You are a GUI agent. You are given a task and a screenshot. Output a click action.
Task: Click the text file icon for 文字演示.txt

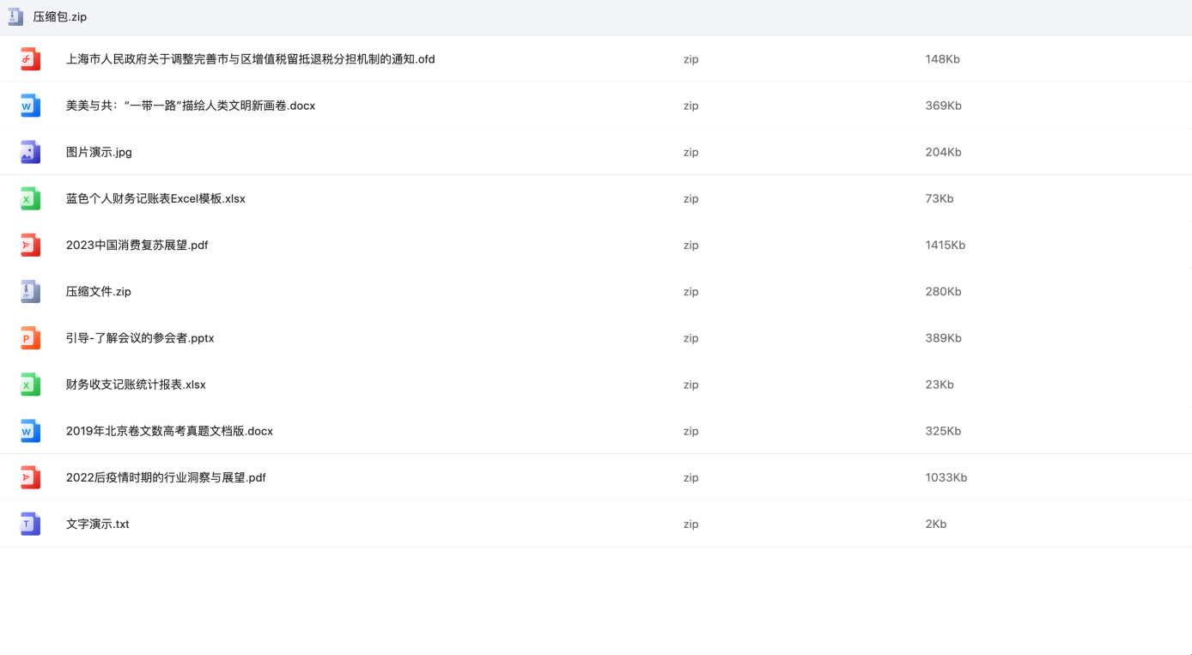click(30, 524)
